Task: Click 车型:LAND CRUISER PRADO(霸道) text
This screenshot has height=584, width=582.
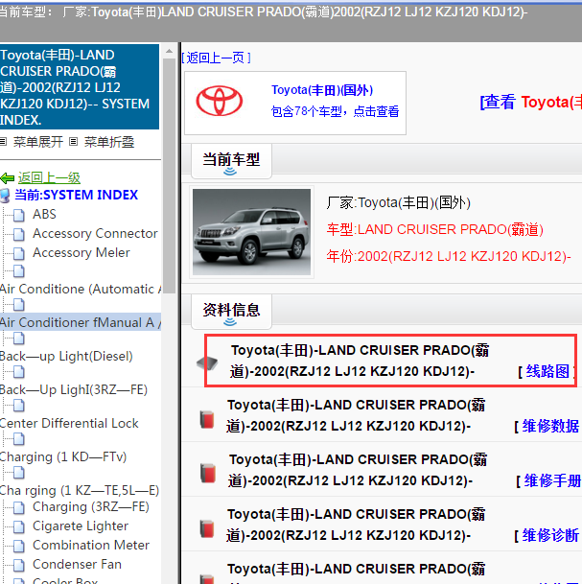Action: click(435, 230)
